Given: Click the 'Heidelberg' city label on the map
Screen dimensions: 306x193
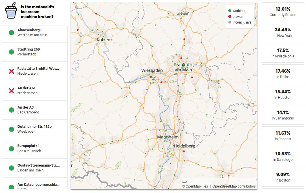Looking at the screenshot, I should [x=184, y=146].
